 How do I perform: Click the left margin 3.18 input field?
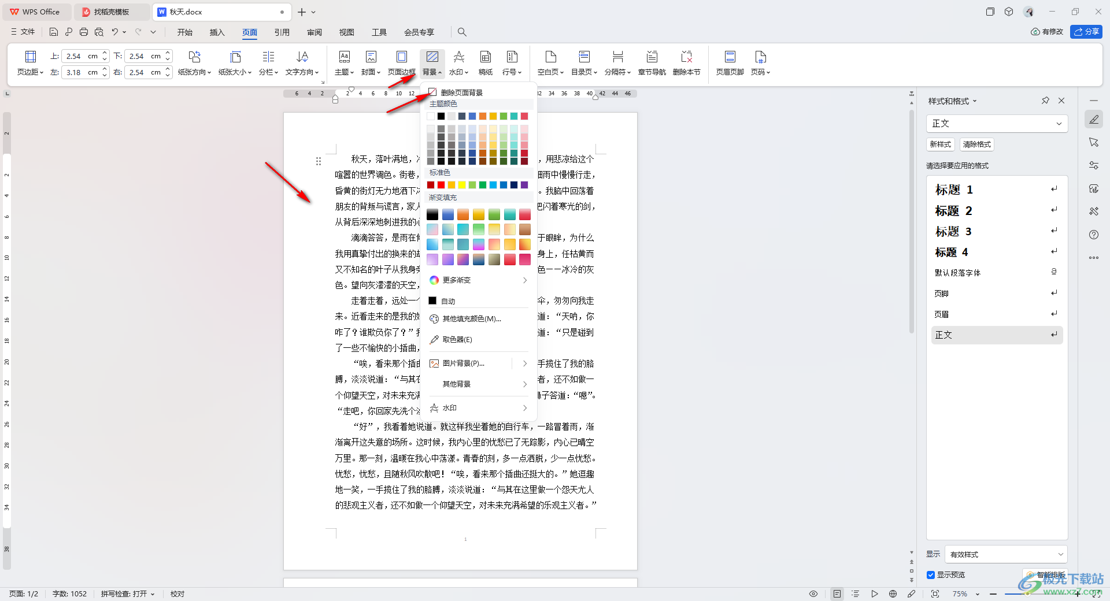pyautogui.click(x=80, y=72)
